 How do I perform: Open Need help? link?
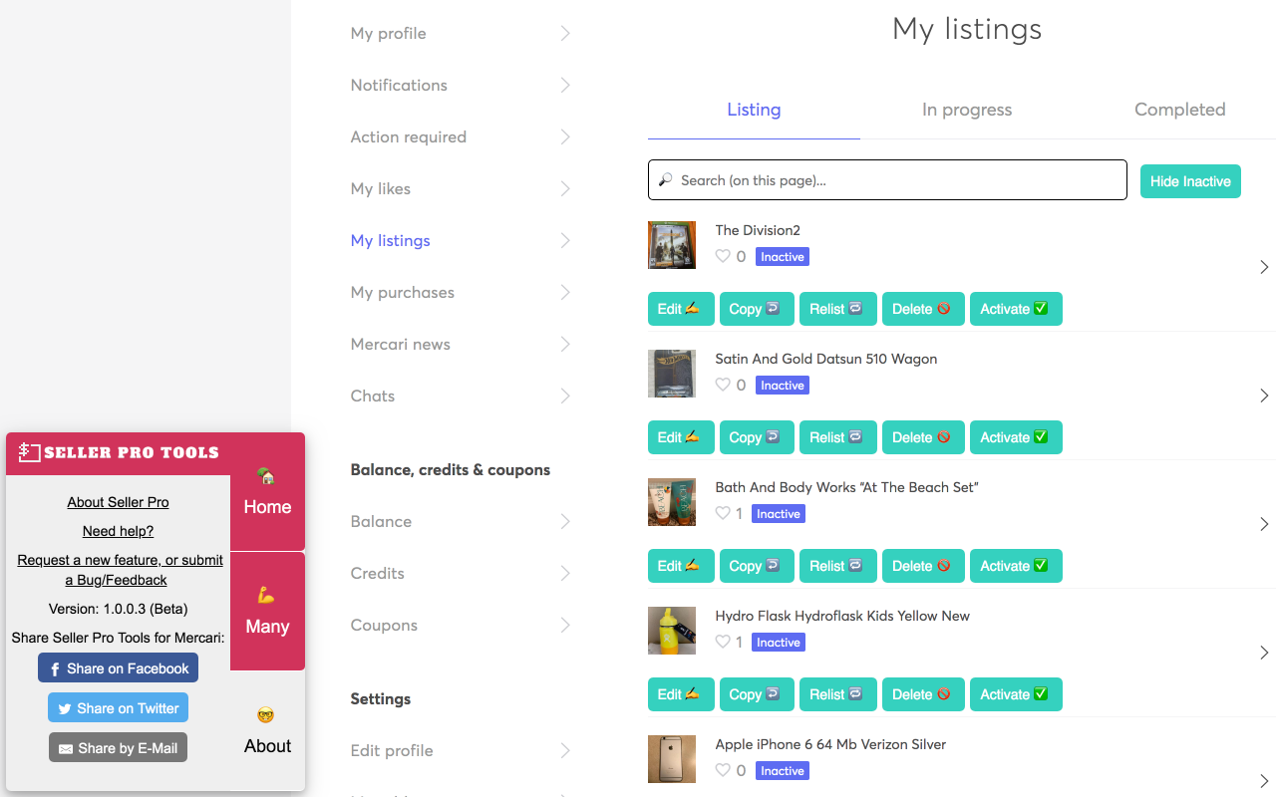[118, 531]
